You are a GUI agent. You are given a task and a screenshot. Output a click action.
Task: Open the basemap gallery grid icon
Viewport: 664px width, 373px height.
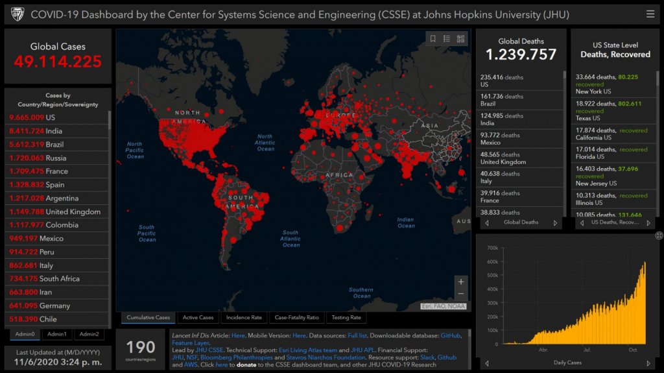pos(461,39)
